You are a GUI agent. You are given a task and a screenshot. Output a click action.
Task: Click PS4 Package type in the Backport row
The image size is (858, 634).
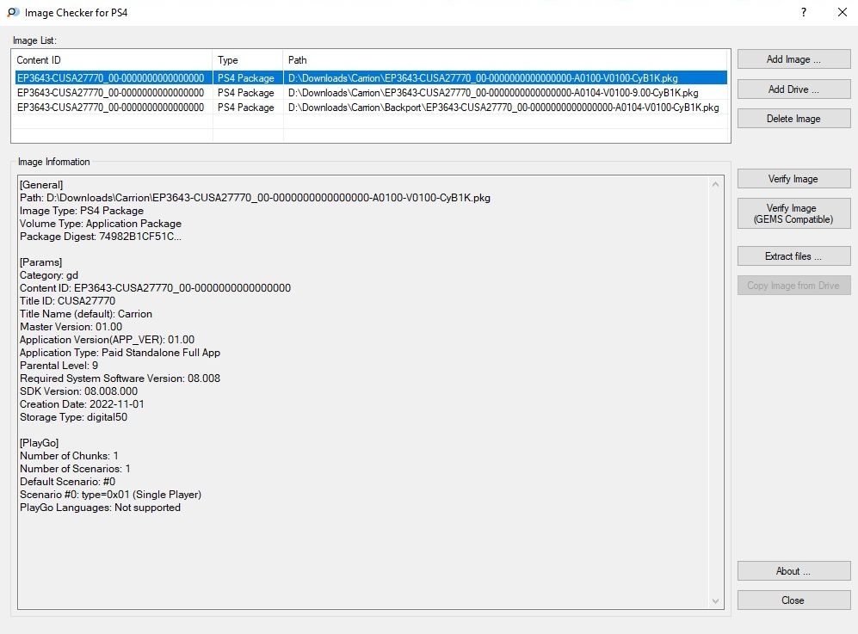pyautogui.click(x=245, y=108)
